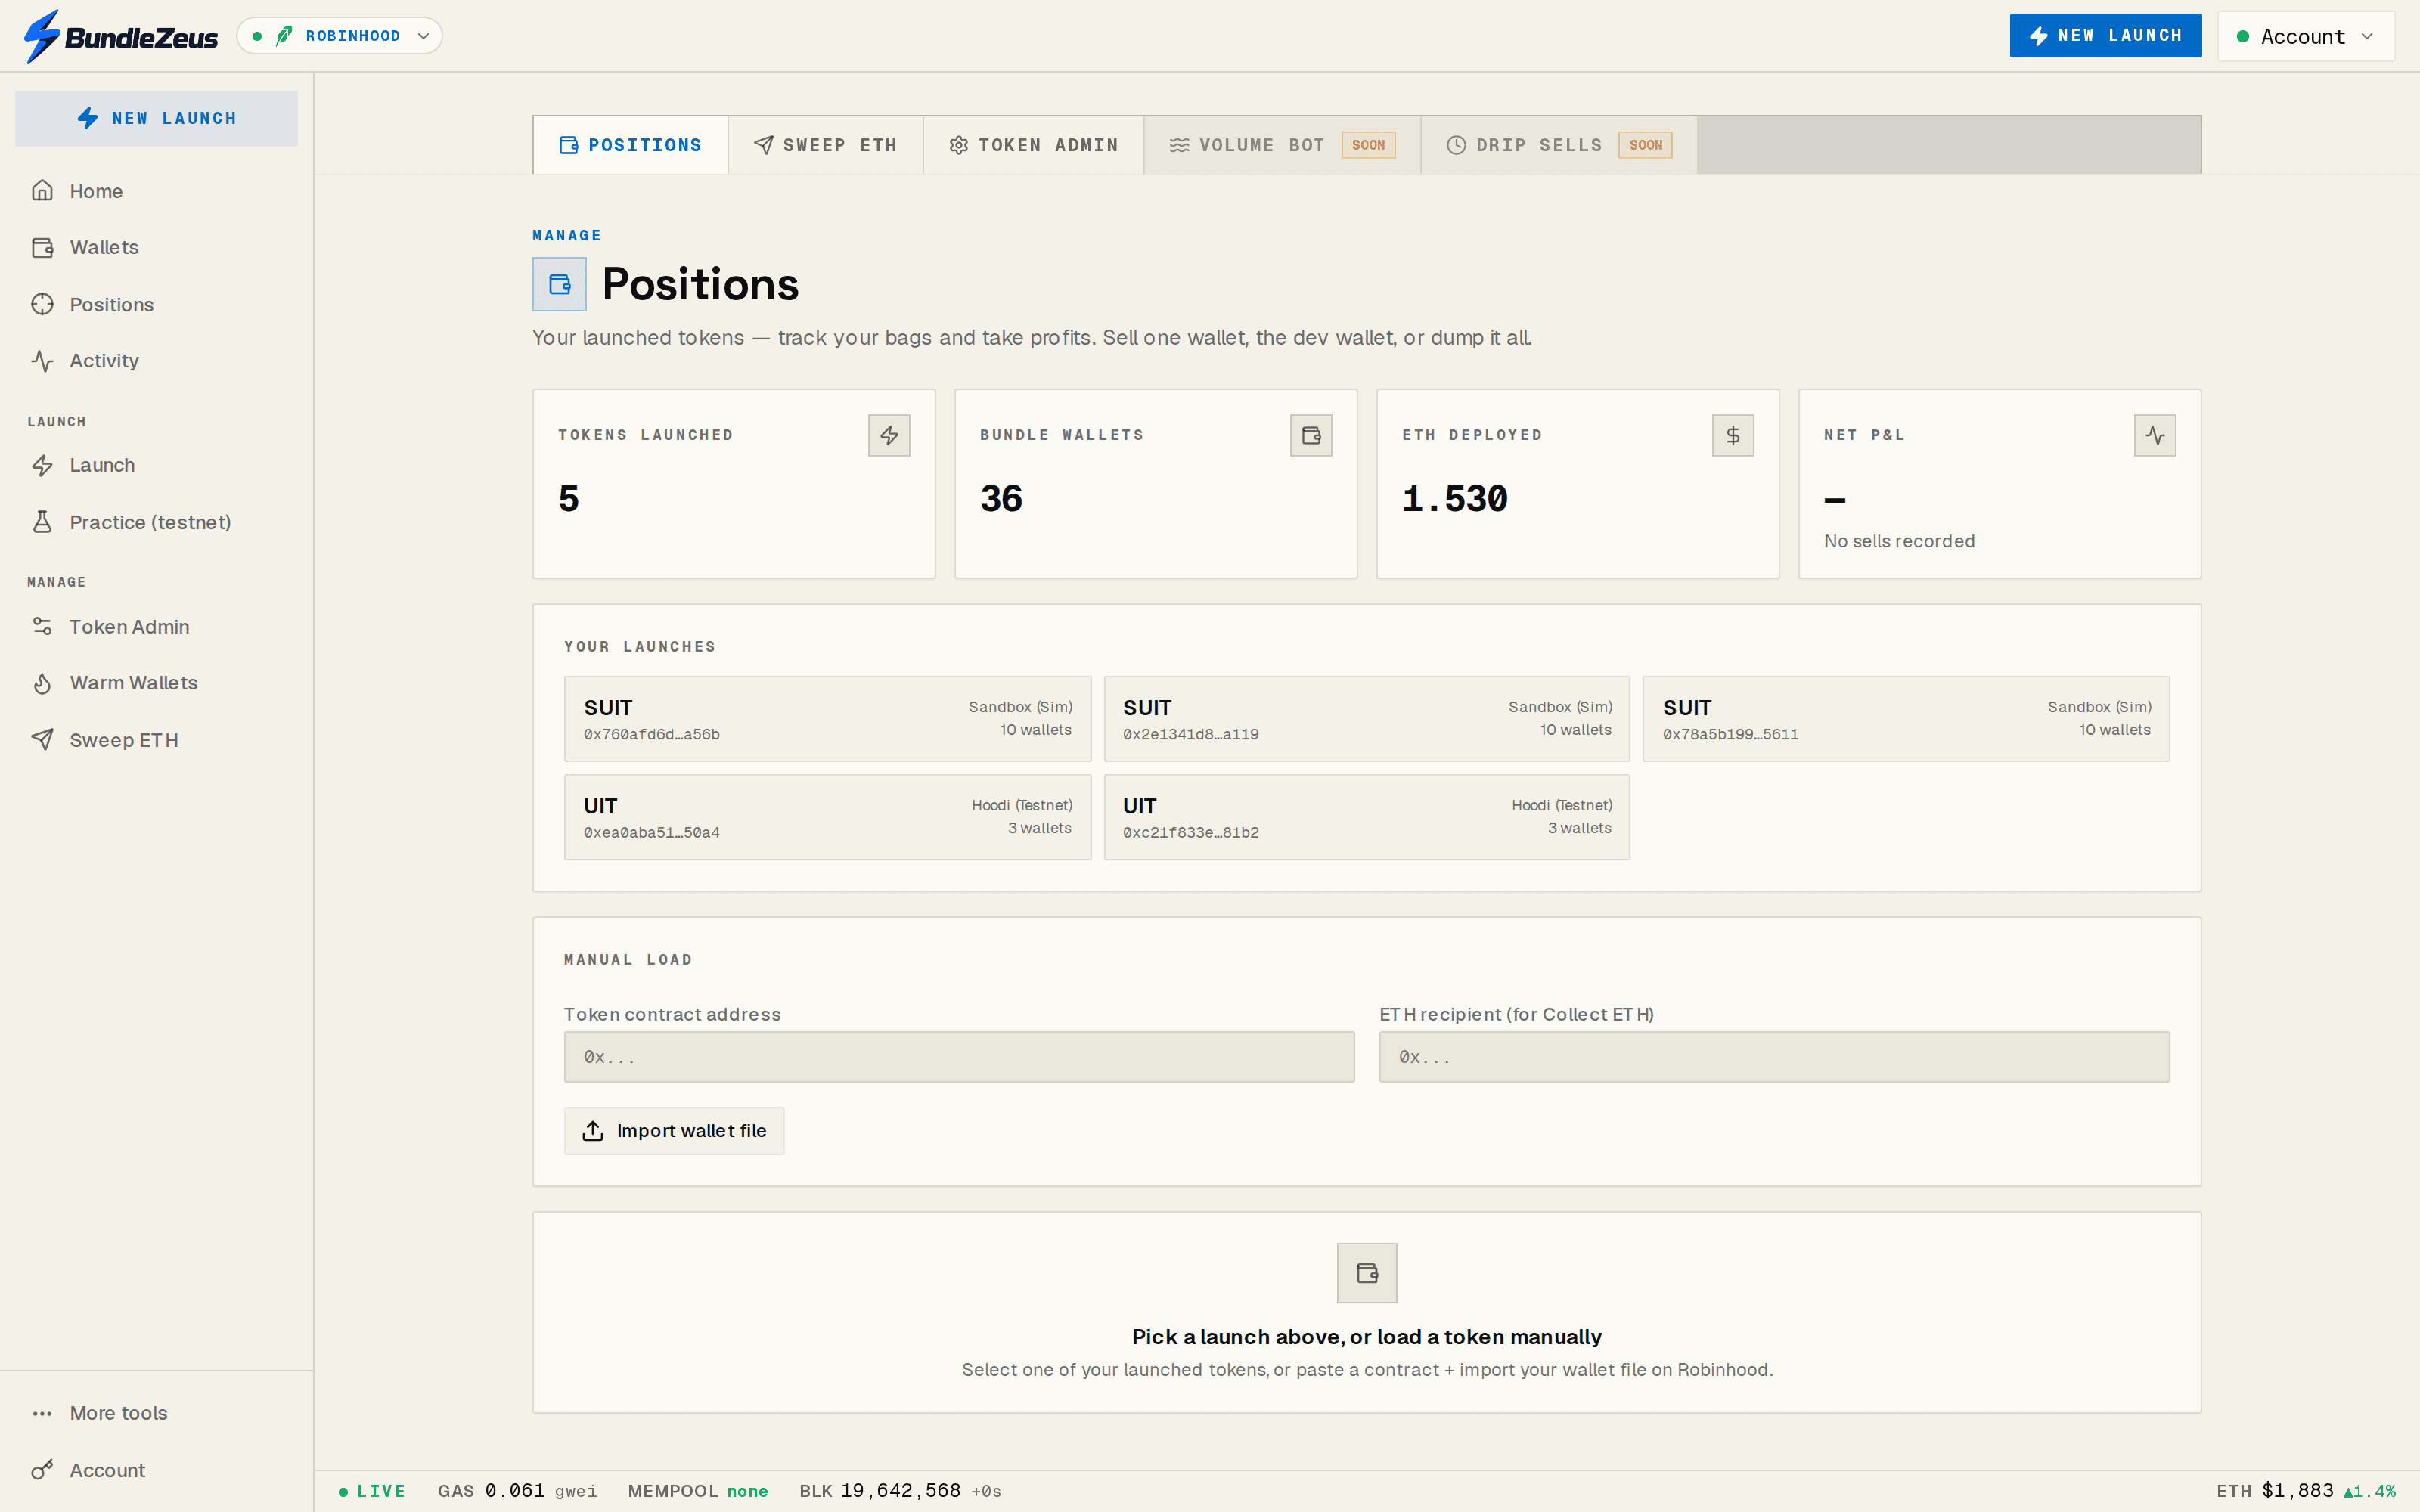
Task: Click the LIVE status indicator
Action: pos(372,1491)
